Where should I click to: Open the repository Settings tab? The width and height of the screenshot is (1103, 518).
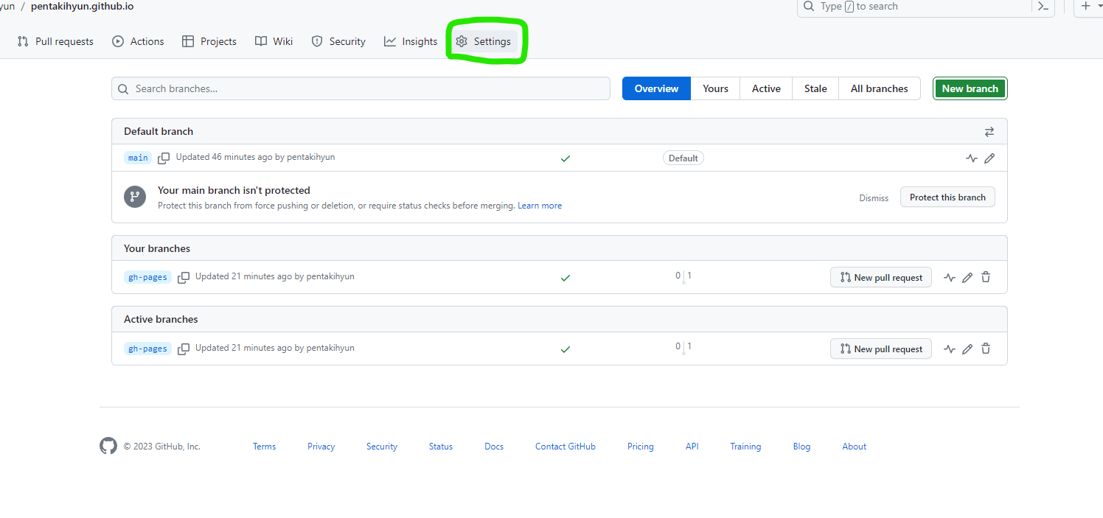click(483, 41)
